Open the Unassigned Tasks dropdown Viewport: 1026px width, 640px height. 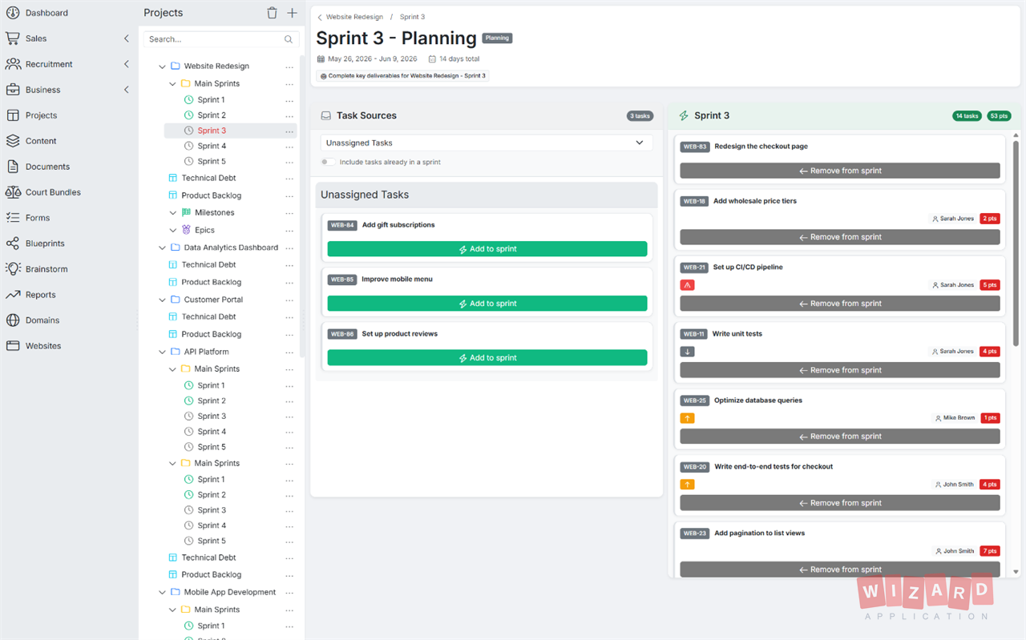tap(486, 143)
